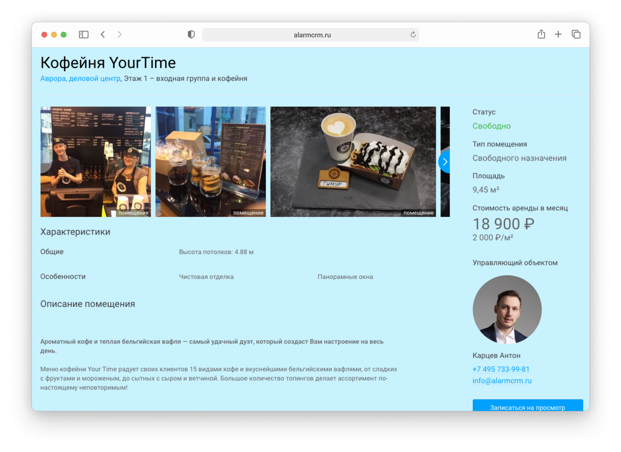621x452 pixels.
Task: Click the manager name Карцев Антон
Action: coord(496,356)
